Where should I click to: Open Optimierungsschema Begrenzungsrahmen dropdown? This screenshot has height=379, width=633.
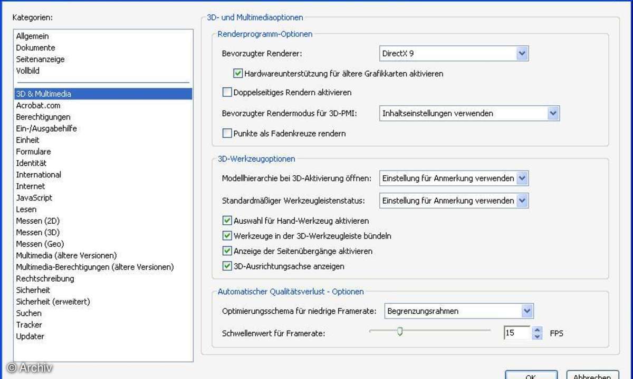click(459, 311)
